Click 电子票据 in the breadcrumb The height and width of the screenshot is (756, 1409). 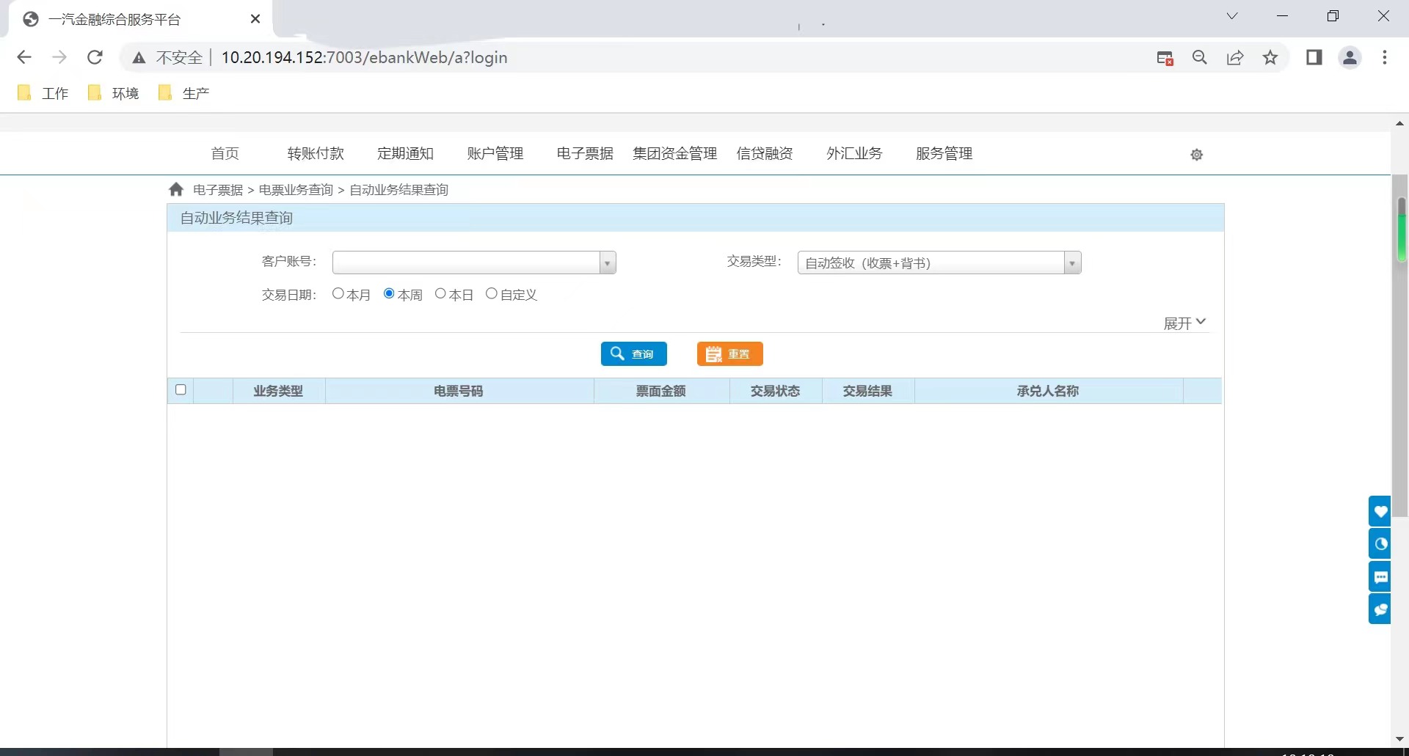218,190
